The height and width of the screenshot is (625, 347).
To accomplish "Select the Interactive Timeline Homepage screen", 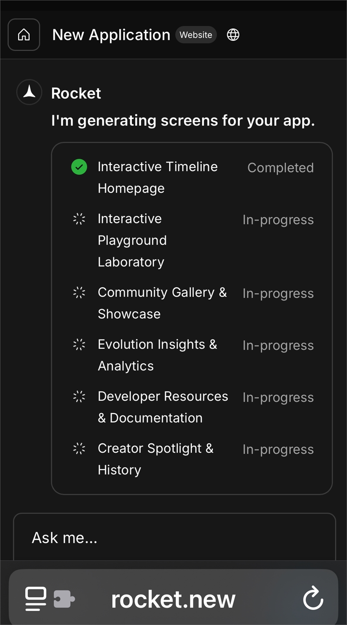I will pos(157,177).
